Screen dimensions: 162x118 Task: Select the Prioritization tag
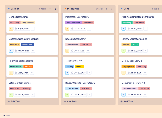[x=16, y=67]
